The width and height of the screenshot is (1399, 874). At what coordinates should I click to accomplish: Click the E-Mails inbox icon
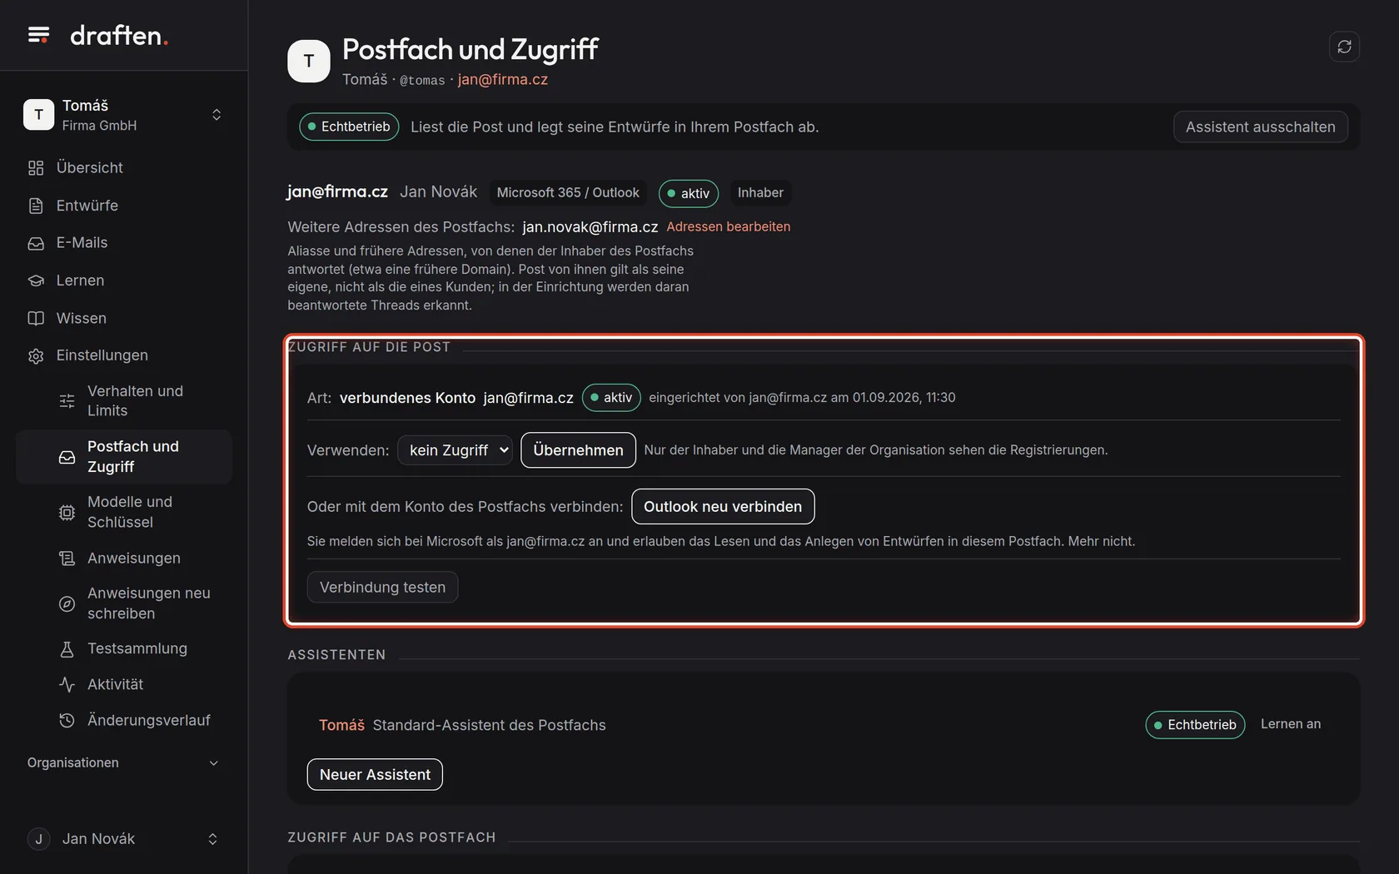pyautogui.click(x=36, y=243)
